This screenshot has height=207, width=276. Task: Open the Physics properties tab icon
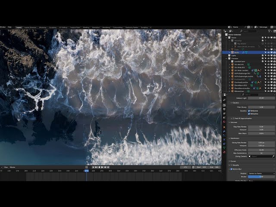224,140
